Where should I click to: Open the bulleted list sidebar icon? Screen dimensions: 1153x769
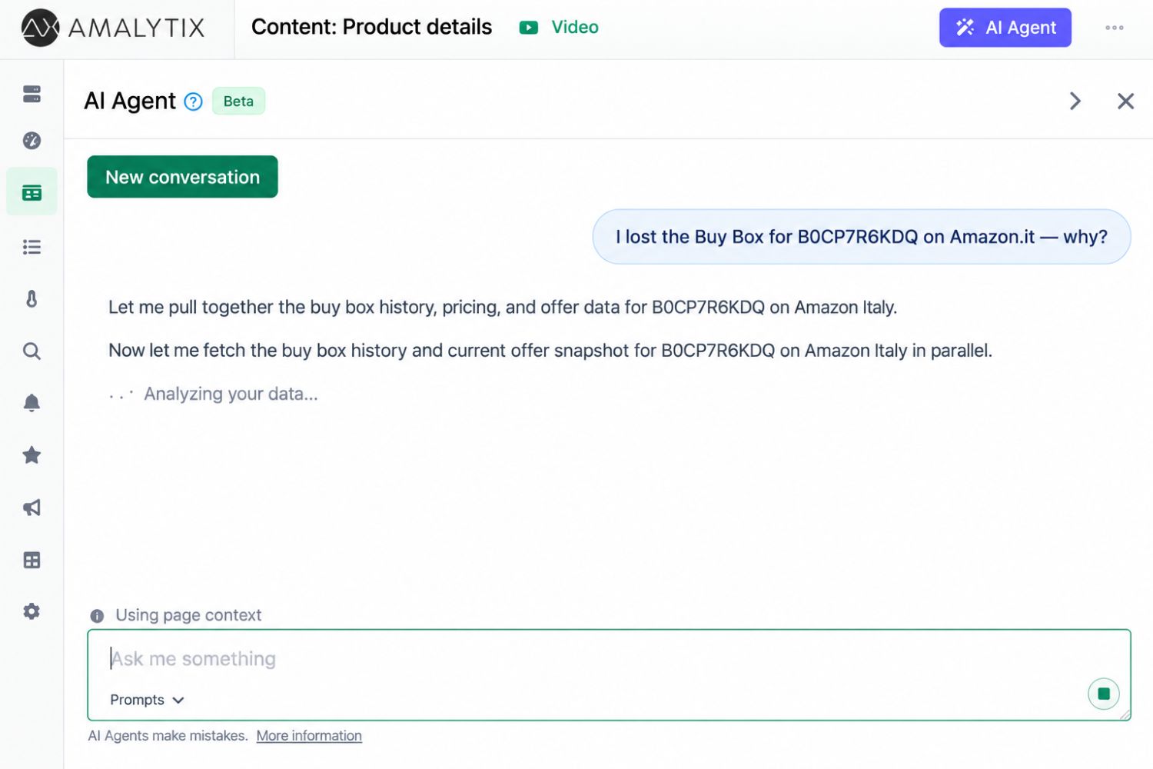coord(32,247)
